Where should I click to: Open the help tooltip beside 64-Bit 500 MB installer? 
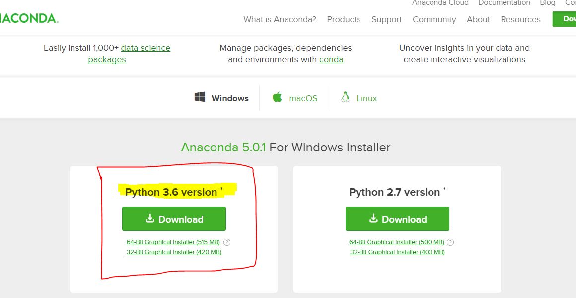[x=450, y=242]
